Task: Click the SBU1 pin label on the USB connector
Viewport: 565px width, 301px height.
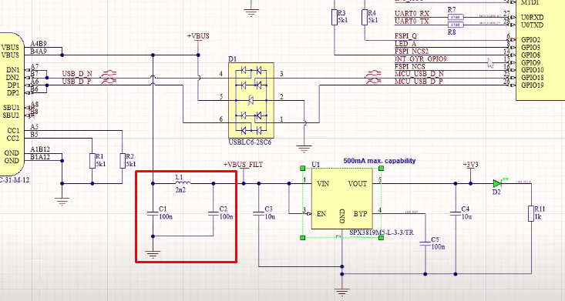Action: click(11, 108)
